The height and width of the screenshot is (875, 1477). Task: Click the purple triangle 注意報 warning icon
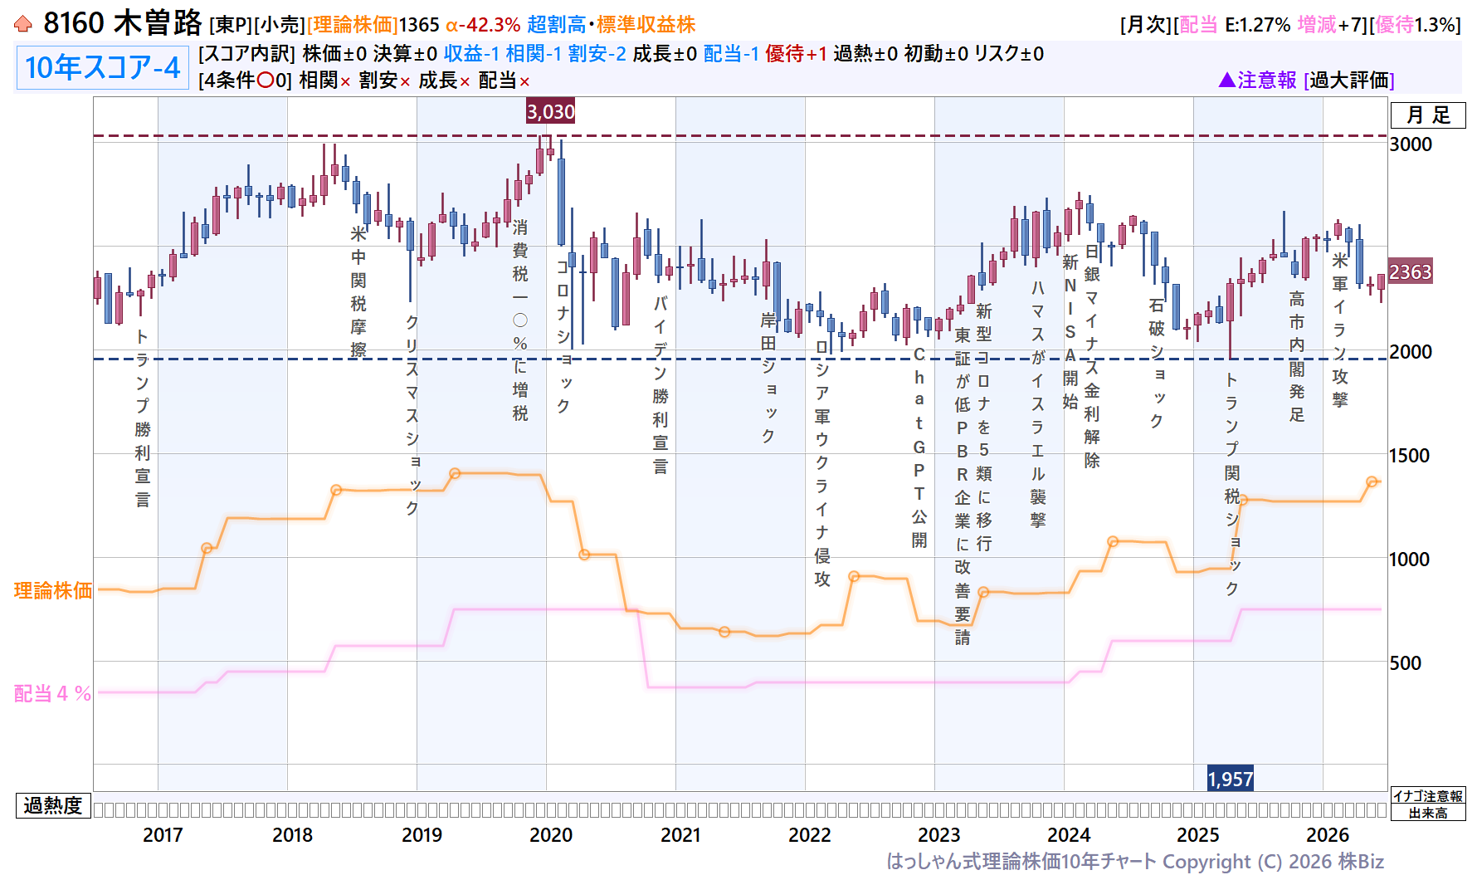(x=1227, y=80)
